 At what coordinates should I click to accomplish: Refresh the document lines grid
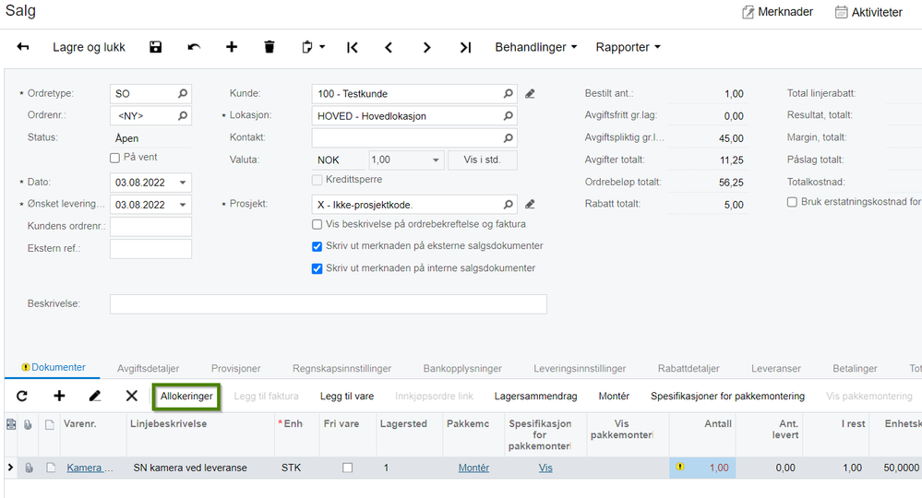click(22, 396)
